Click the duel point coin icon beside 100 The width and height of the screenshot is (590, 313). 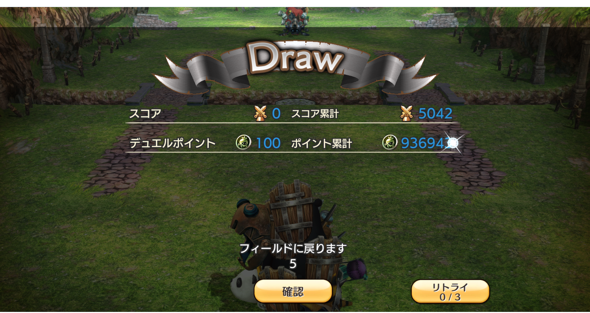tap(243, 143)
